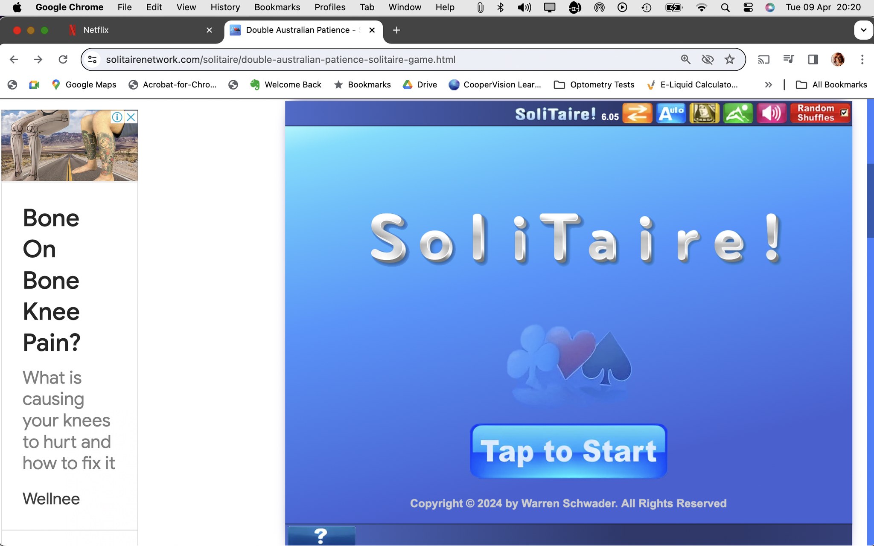Go back to the previous page
This screenshot has width=874, height=546.
tap(14, 59)
